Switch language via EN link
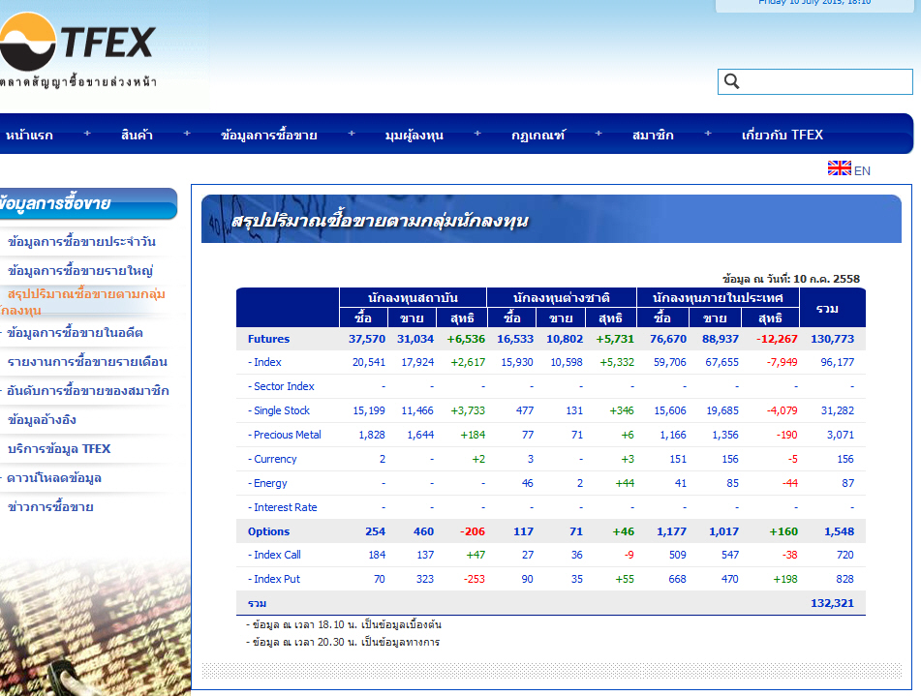This screenshot has width=921, height=696. click(x=862, y=171)
